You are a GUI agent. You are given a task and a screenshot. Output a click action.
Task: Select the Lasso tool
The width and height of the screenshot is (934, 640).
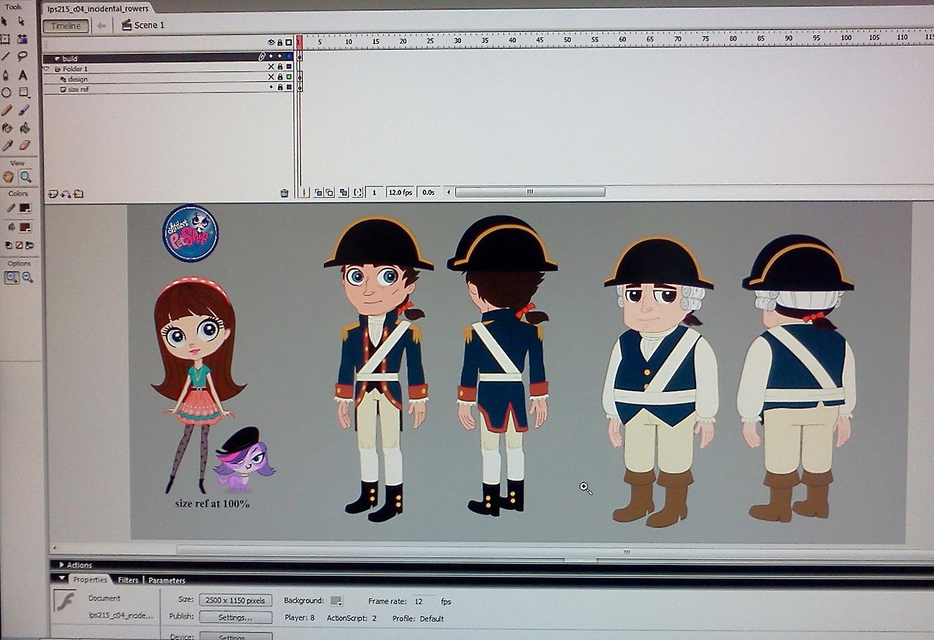coord(23,56)
